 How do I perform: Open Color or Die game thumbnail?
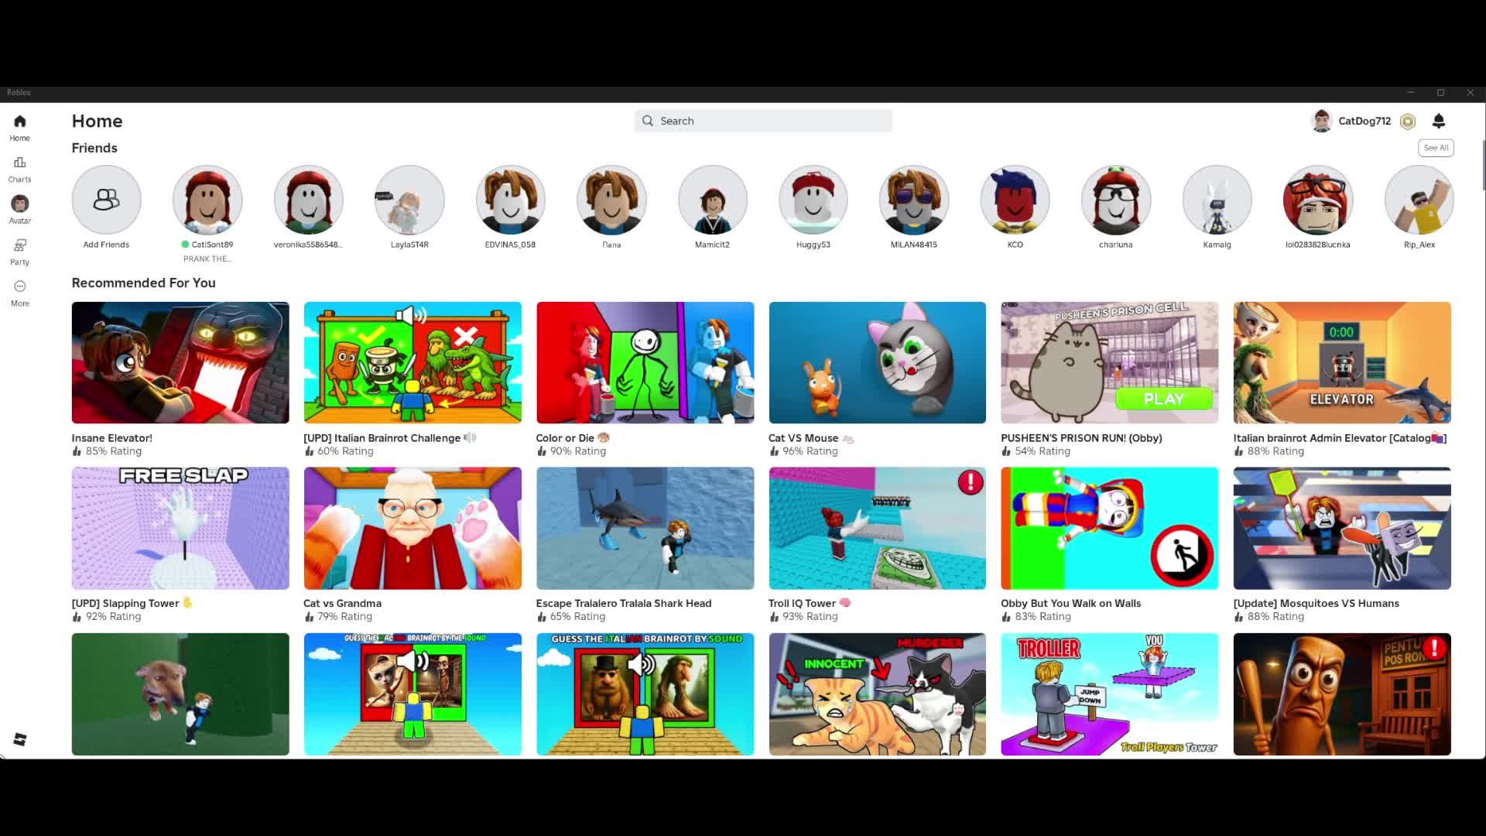tap(645, 362)
